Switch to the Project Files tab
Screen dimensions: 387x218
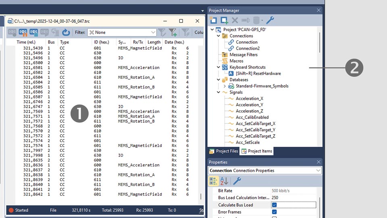(224, 151)
